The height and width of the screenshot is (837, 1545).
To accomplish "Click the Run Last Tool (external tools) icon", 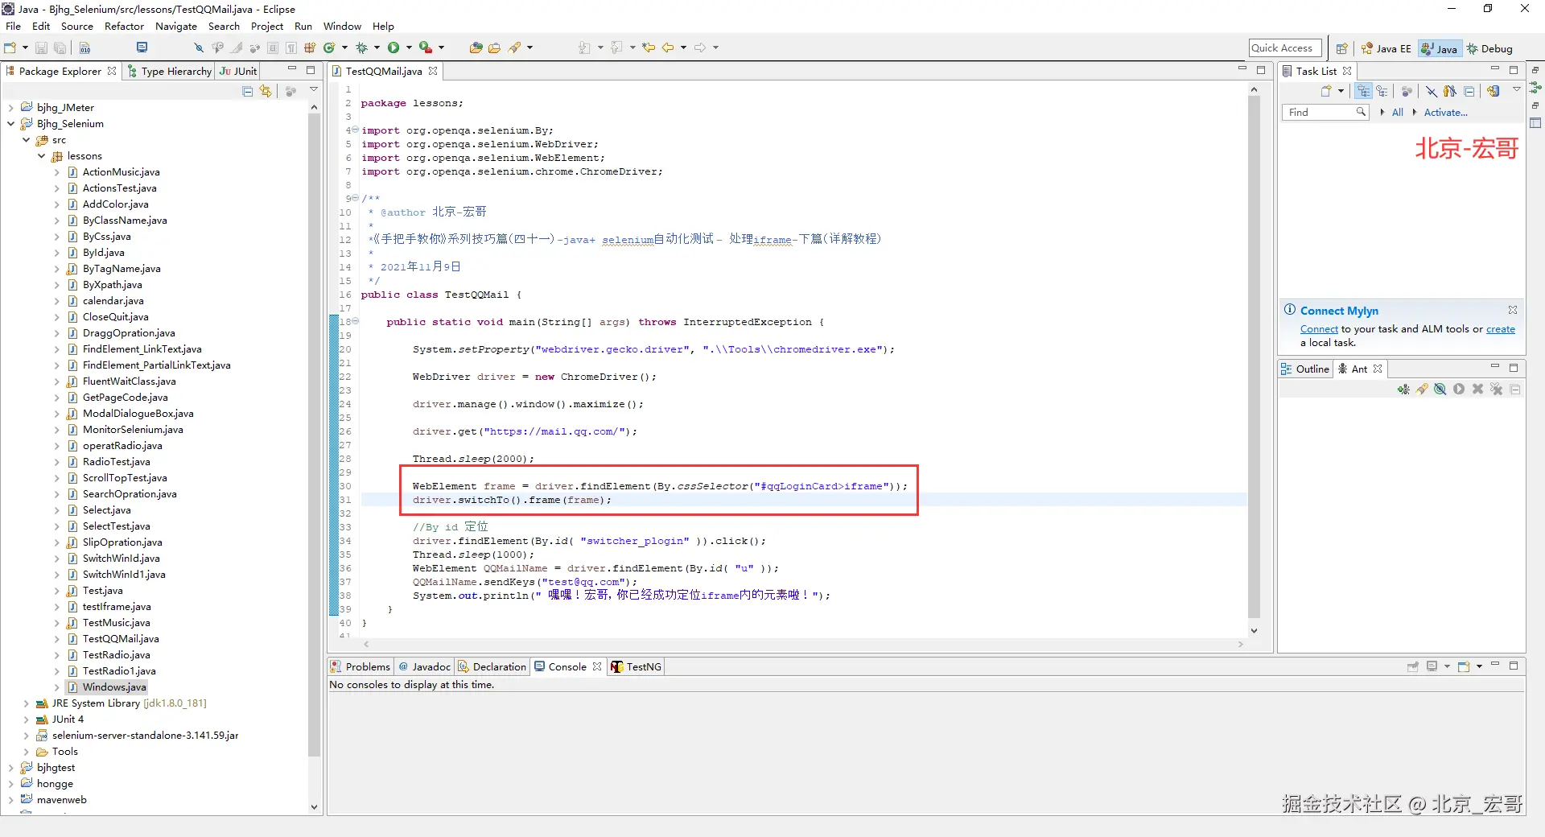I will [426, 48].
